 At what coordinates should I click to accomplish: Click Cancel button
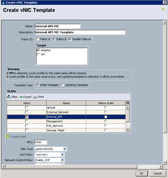158,173
